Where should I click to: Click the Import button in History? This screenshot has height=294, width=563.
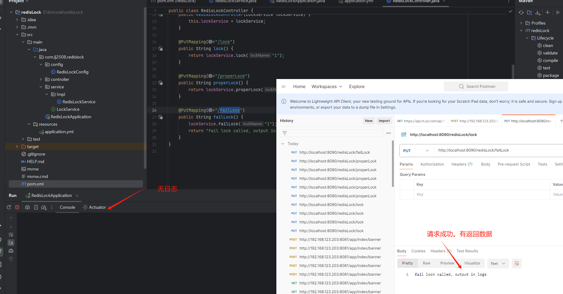[x=384, y=121]
